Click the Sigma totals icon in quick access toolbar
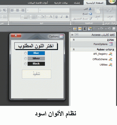 85,29
